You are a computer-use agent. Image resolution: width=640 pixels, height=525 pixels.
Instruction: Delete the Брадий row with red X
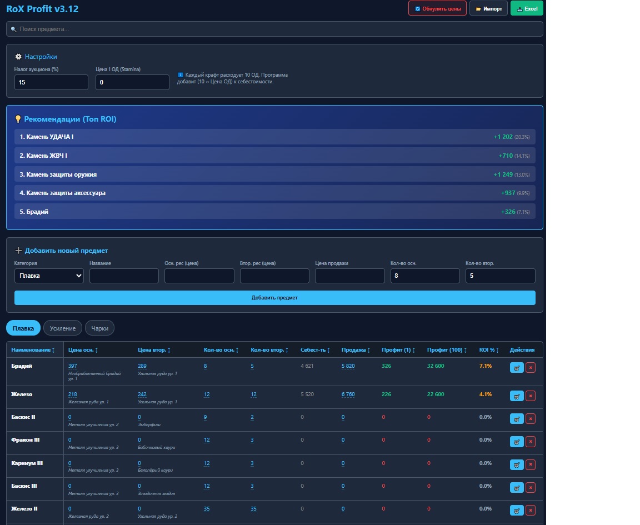(531, 367)
